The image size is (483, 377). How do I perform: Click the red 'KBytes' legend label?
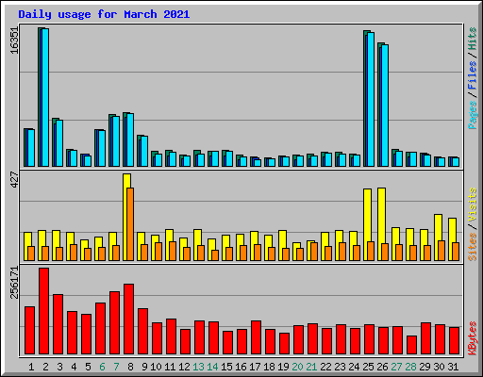[473, 338]
